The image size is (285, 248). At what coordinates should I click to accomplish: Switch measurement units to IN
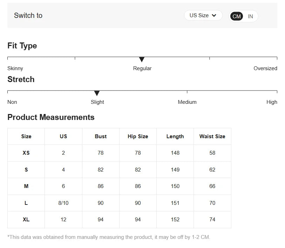(250, 16)
